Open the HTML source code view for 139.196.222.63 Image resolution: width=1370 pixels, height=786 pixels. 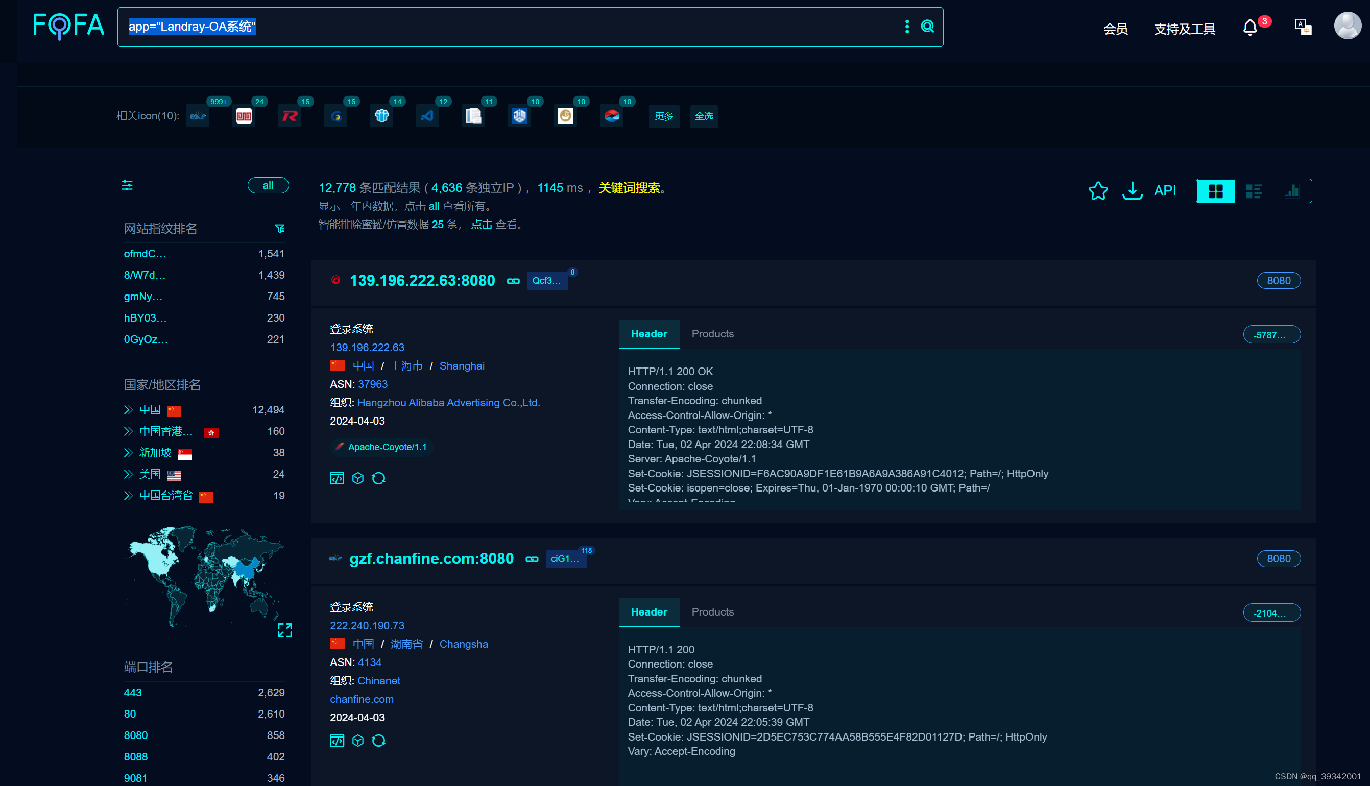click(337, 478)
